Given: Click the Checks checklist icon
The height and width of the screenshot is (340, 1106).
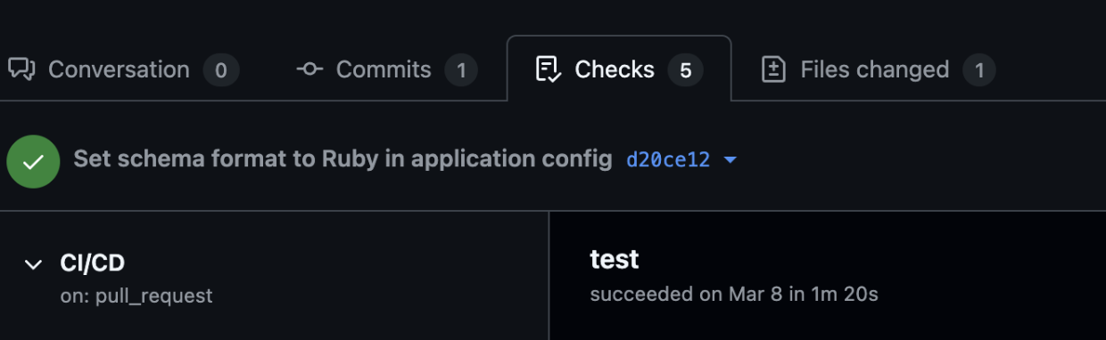Looking at the screenshot, I should 548,69.
